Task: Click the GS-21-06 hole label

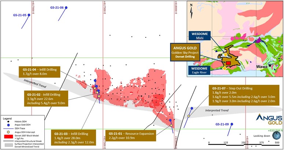Action: (57, 8)
